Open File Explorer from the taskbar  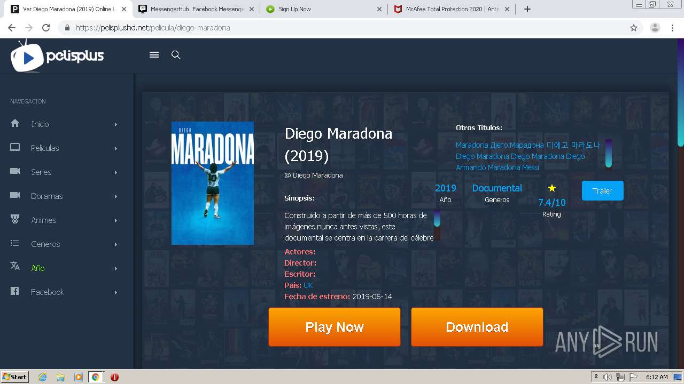click(x=60, y=377)
